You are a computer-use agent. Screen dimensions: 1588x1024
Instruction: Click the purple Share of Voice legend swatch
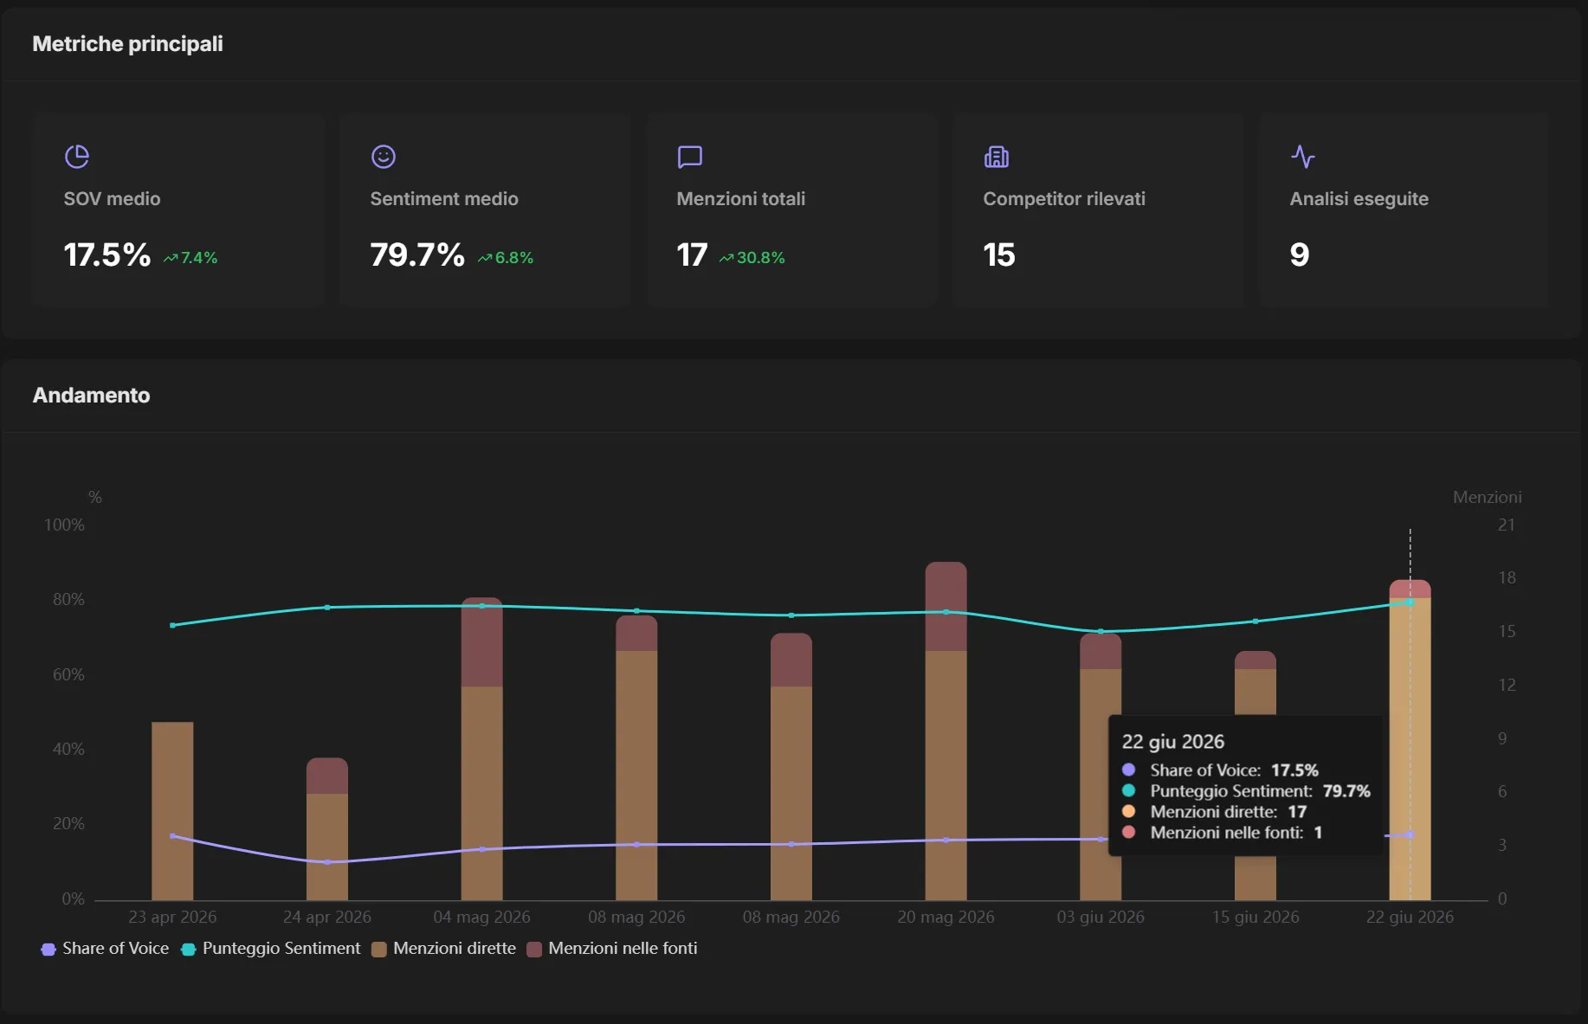(48, 950)
